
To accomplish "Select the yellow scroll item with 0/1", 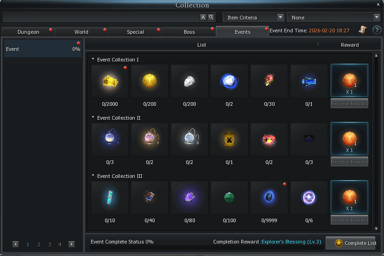I will coord(229,140).
